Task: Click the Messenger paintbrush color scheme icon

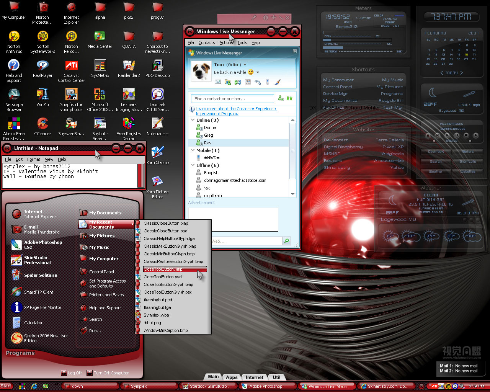Action: tap(278, 82)
